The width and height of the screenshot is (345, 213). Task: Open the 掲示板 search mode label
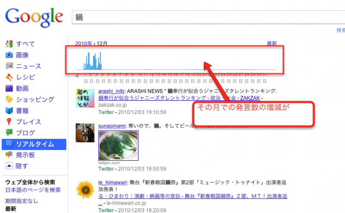coord(25,155)
